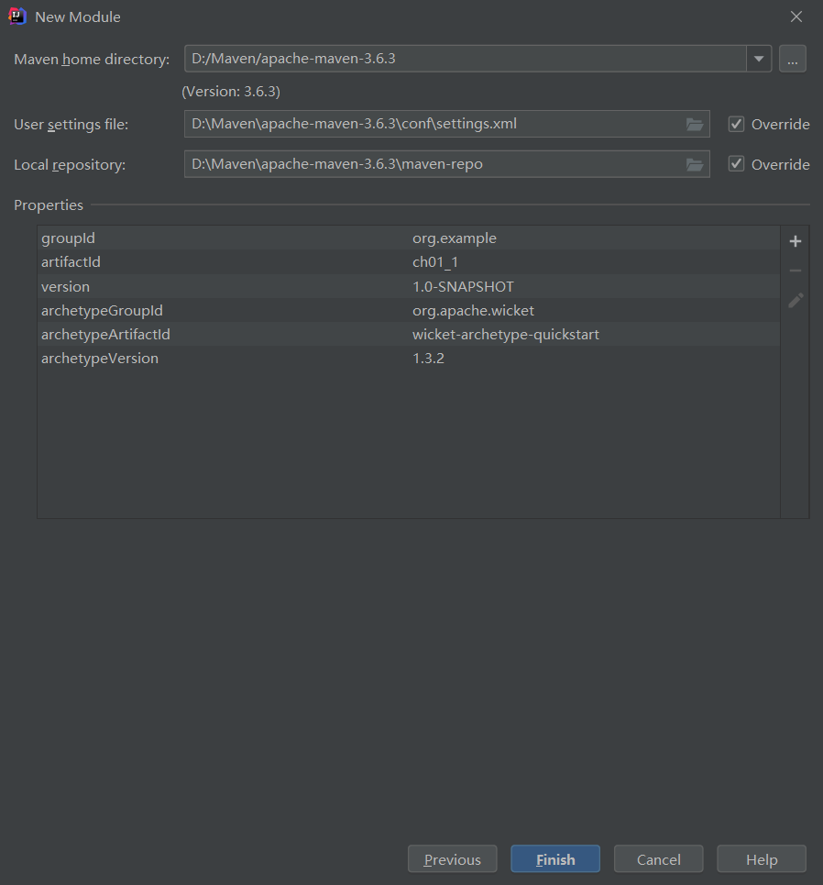Viewport: 823px width, 885px height.
Task: Select the archetypeVersion property row
Action: click(409, 359)
